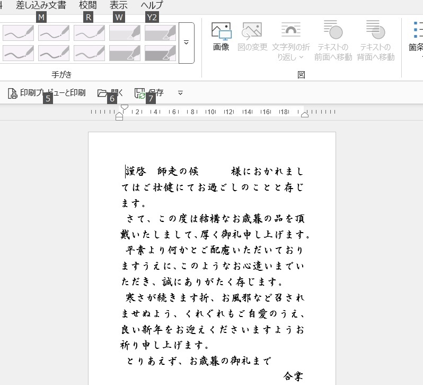This screenshot has width=423, height=385.
Task: Select first pen in top row of 手がき gallery
Action: tap(19, 33)
